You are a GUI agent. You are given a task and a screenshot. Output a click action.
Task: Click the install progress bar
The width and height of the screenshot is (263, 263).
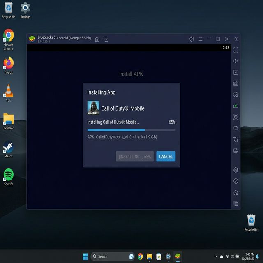click(x=131, y=130)
